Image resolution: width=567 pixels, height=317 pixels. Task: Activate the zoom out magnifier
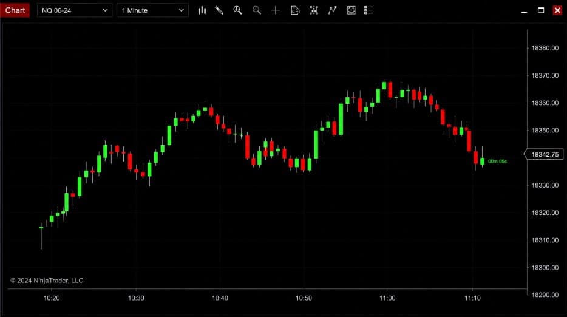[257, 10]
